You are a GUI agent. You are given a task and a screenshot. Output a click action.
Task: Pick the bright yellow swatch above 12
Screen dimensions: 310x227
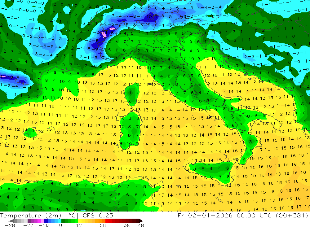(80, 221)
